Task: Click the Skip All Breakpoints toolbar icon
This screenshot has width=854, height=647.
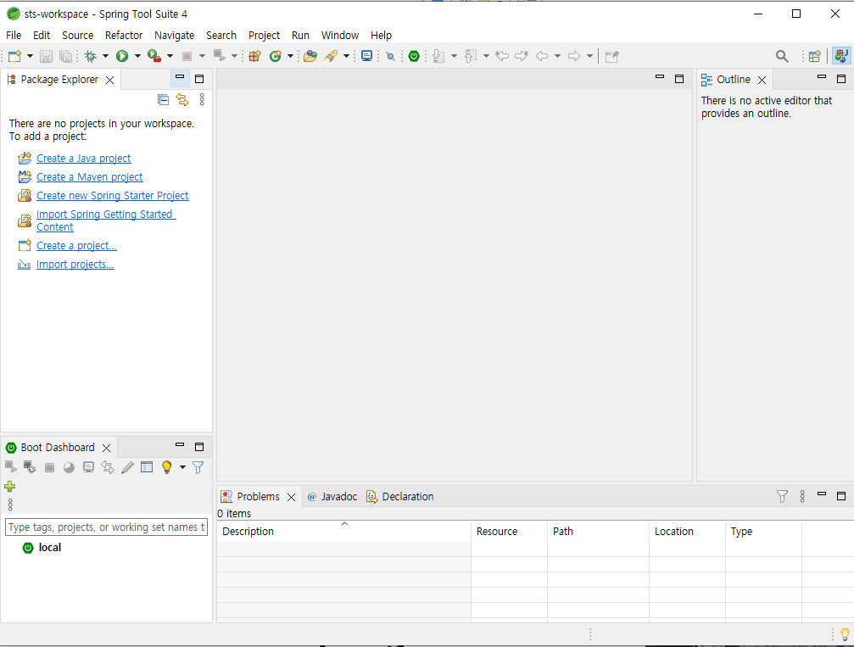Action: 390,56
